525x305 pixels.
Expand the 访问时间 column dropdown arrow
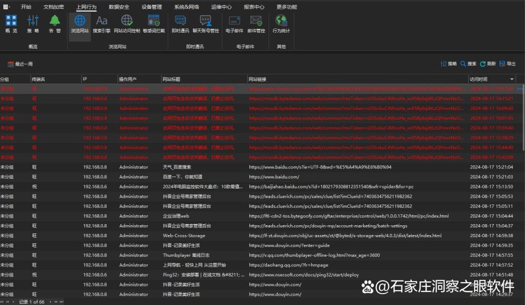click(512, 79)
